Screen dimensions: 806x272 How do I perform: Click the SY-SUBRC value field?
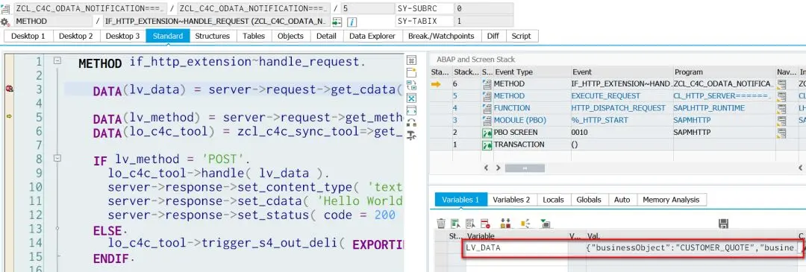coord(483,9)
